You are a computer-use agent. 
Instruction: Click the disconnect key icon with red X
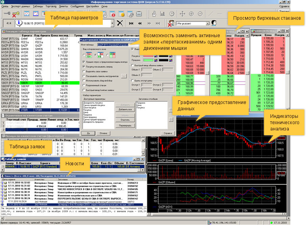coord(15,14)
